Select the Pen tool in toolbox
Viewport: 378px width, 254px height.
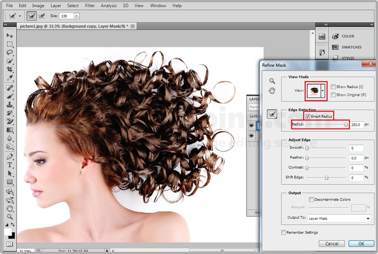tap(10, 156)
